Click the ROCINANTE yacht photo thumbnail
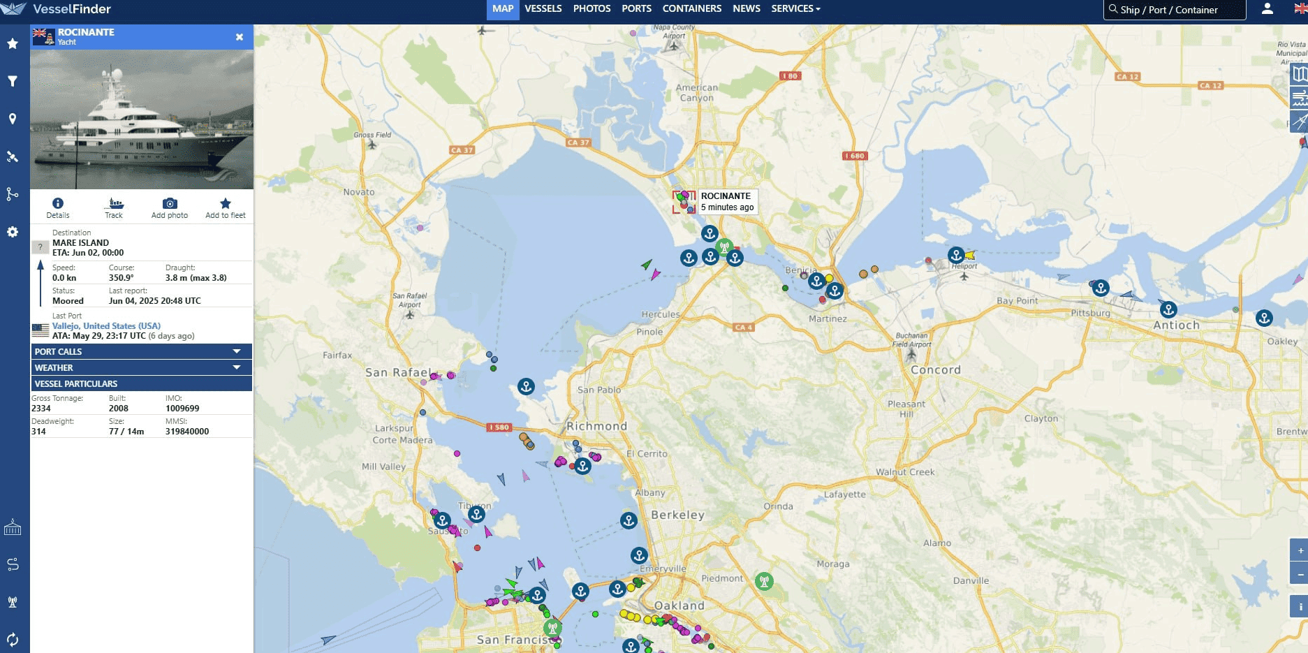1308x653 pixels. click(x=142, y=119)
